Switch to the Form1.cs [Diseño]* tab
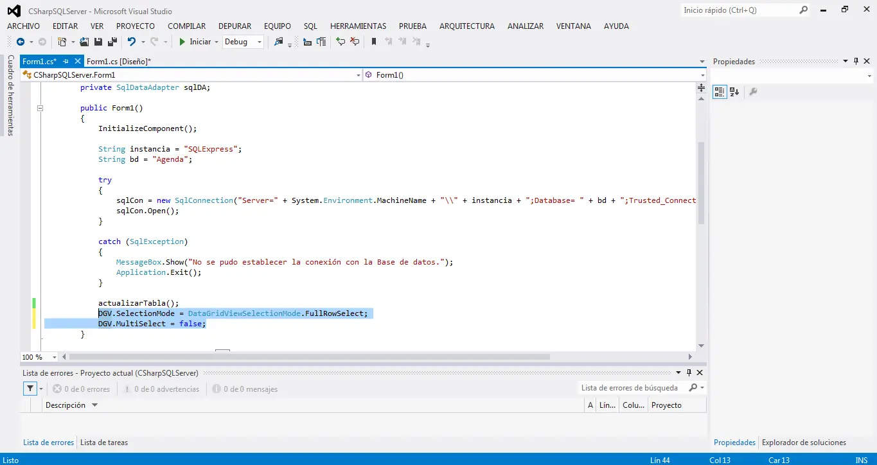The height and width of the screenshot is (465, 877). (119, 62)
